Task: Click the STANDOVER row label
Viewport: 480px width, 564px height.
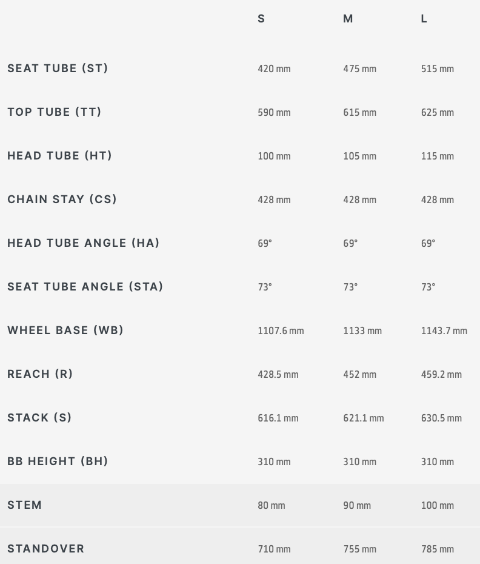Action: point(45,548)
